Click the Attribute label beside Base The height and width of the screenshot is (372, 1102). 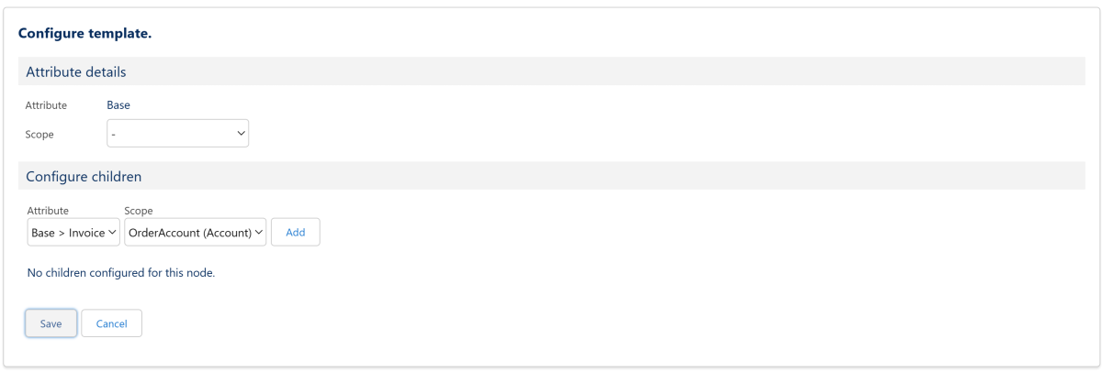click(x=46, y=105)
